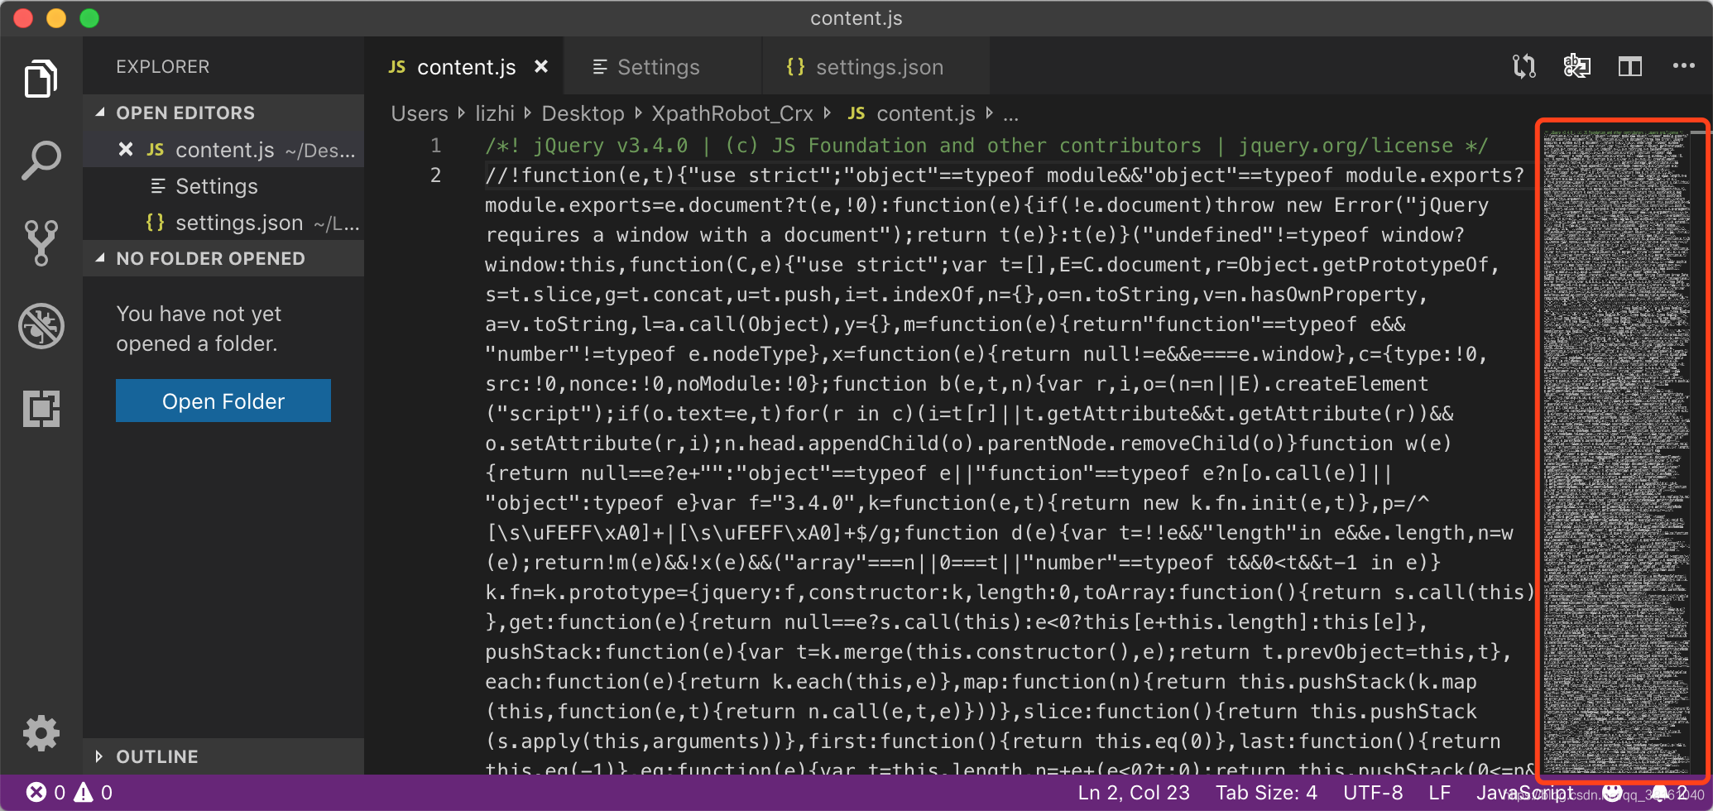Change the JavaScript language mode
The height and width of the screenshot is (811, 1713).
click(x=1524, y=793)
